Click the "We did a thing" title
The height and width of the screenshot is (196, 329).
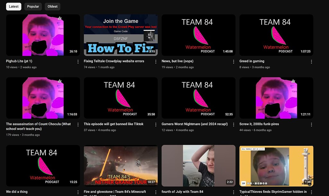pyautogui.click(x=17, y=192)
